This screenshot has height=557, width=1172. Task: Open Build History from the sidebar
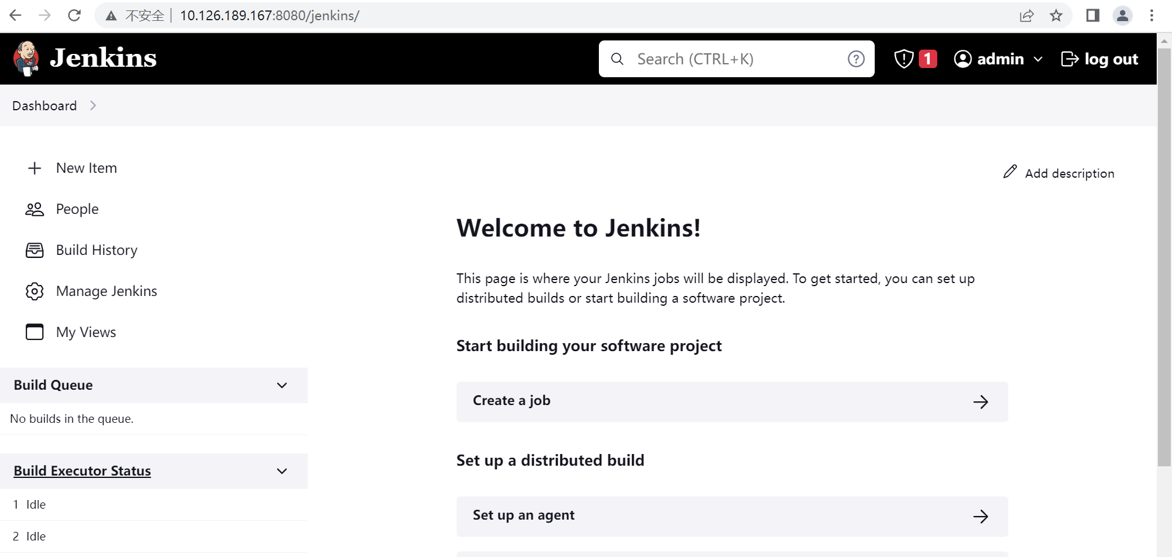97,250
